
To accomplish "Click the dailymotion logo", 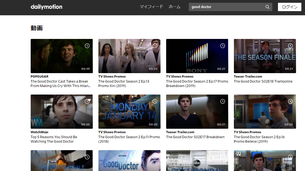I will pyautogui.click(x=47, y=7).
